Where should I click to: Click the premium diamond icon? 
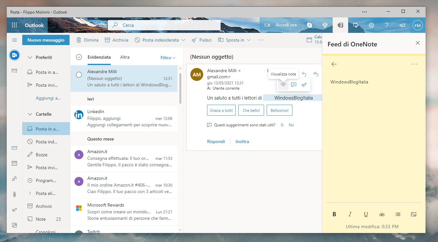tap(325, 25)
